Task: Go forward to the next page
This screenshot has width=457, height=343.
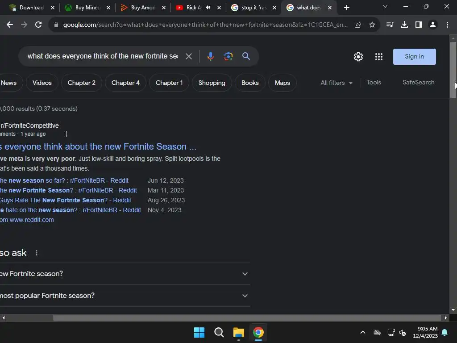Action: (x=24, y=25)
